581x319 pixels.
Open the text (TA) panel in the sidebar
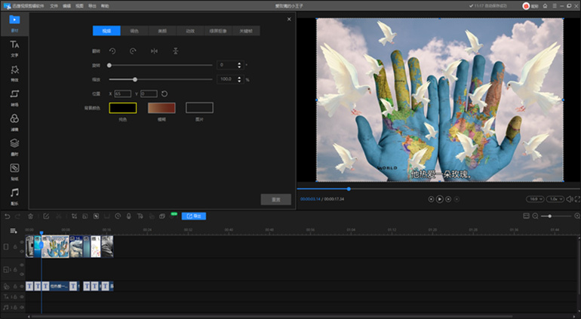coord(14,44)
